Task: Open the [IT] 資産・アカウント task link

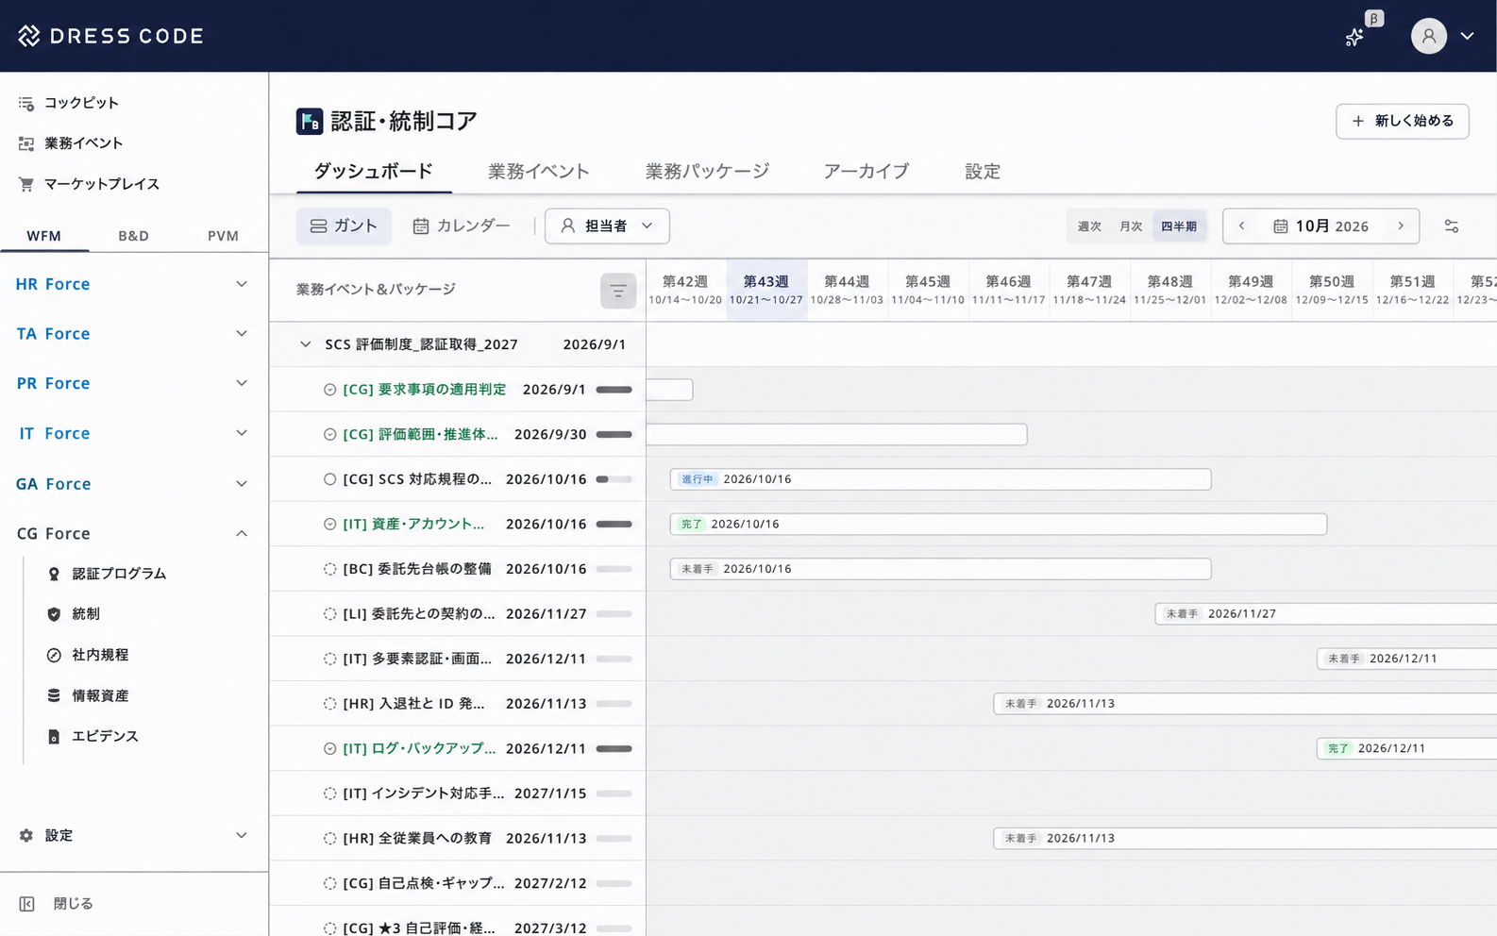Action: 413,524
